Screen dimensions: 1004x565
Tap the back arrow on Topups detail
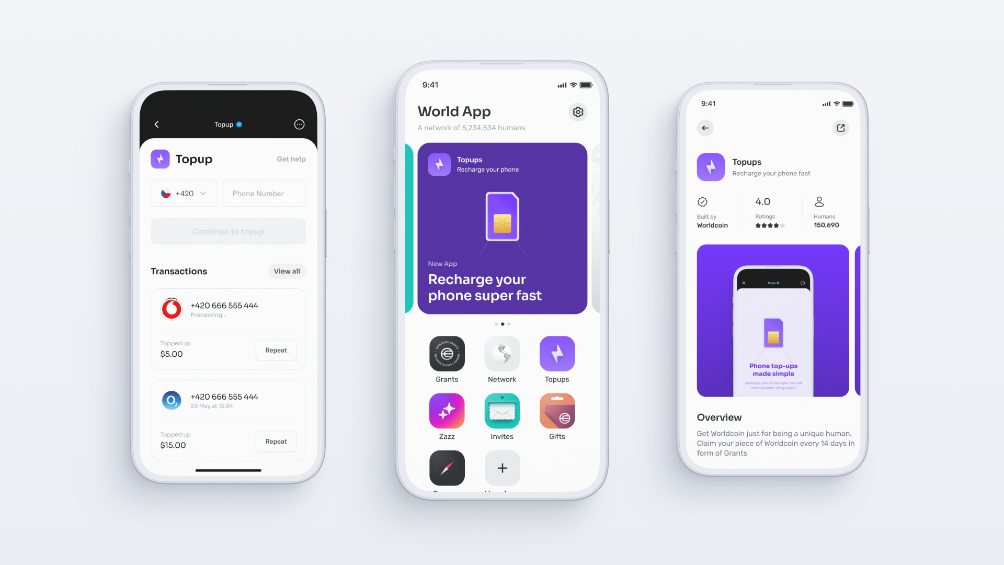[705, 127]
